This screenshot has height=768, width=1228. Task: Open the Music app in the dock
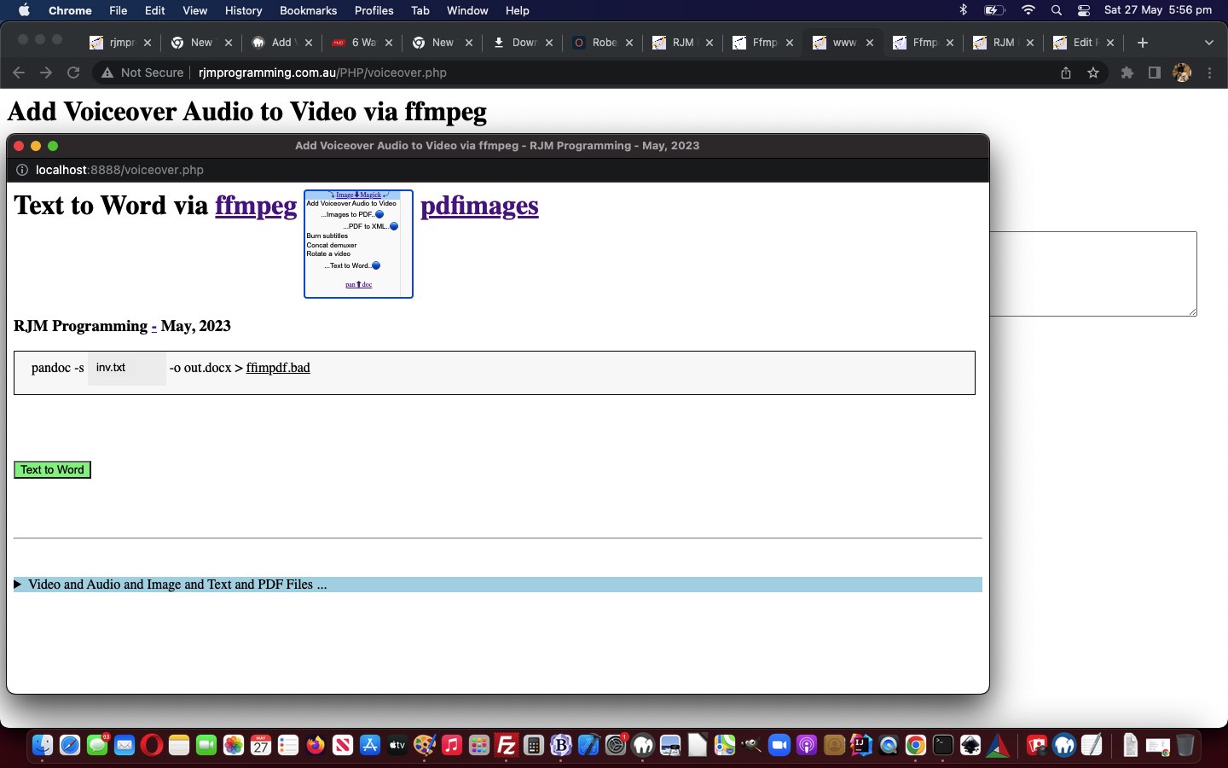(x=452, y=745)
